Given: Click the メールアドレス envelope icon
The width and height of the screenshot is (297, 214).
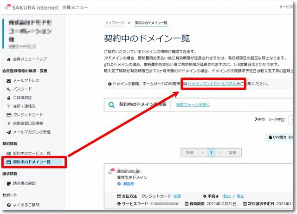Looking at the screenshot, I should 9,80.
